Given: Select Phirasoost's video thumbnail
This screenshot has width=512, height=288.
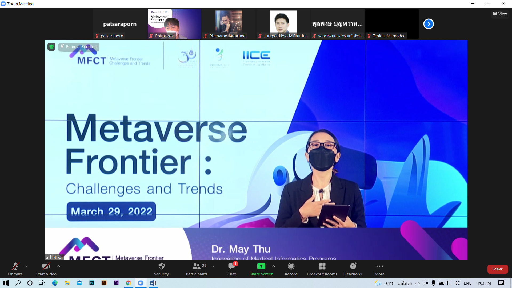Looking at the screenshot, I should (174, 24).
